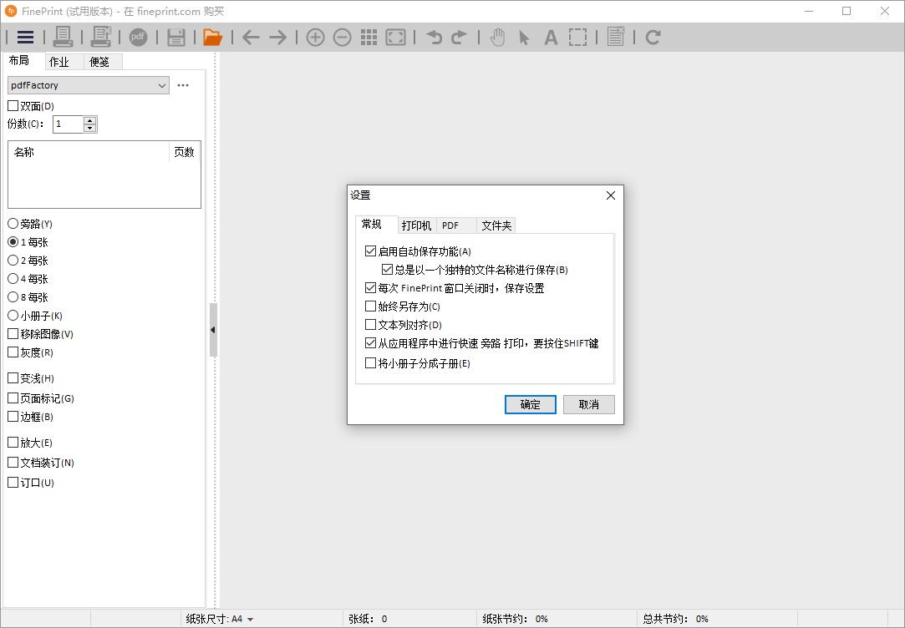Zoom in using the plus icon
The height and width of the screenshot is (628, 905).
[315, 37]
